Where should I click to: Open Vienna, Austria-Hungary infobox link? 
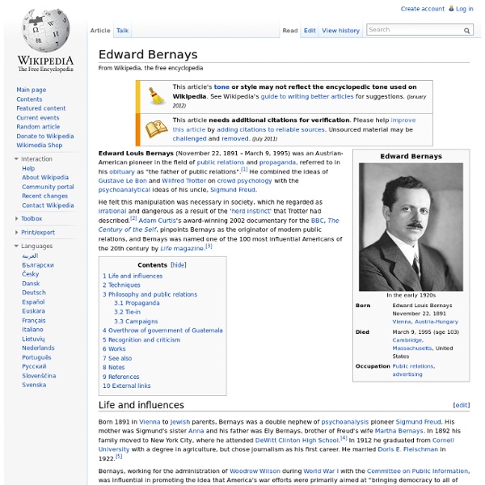pos(425,322)
